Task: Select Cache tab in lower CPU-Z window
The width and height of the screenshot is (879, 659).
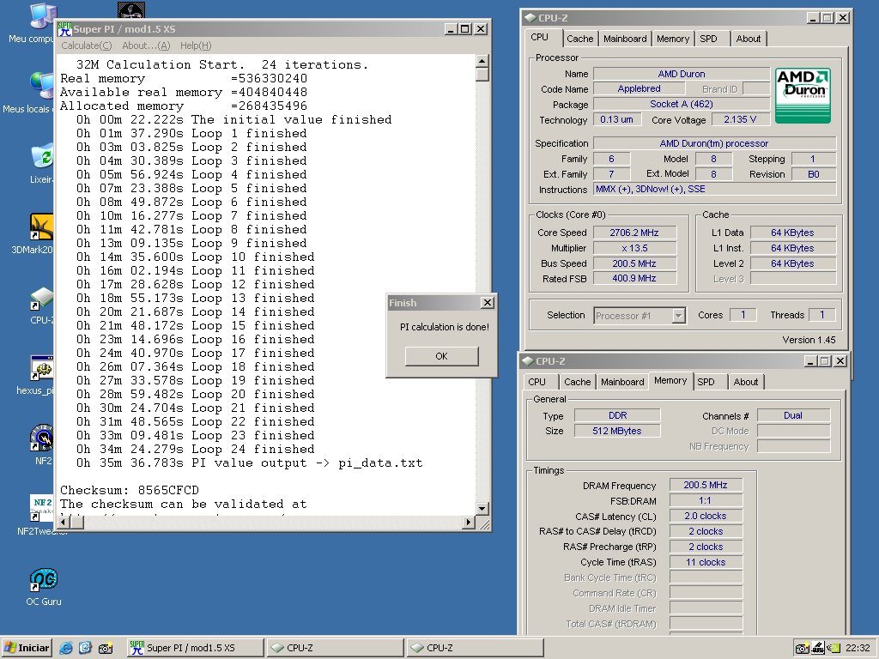Action: tap(578, 382)
